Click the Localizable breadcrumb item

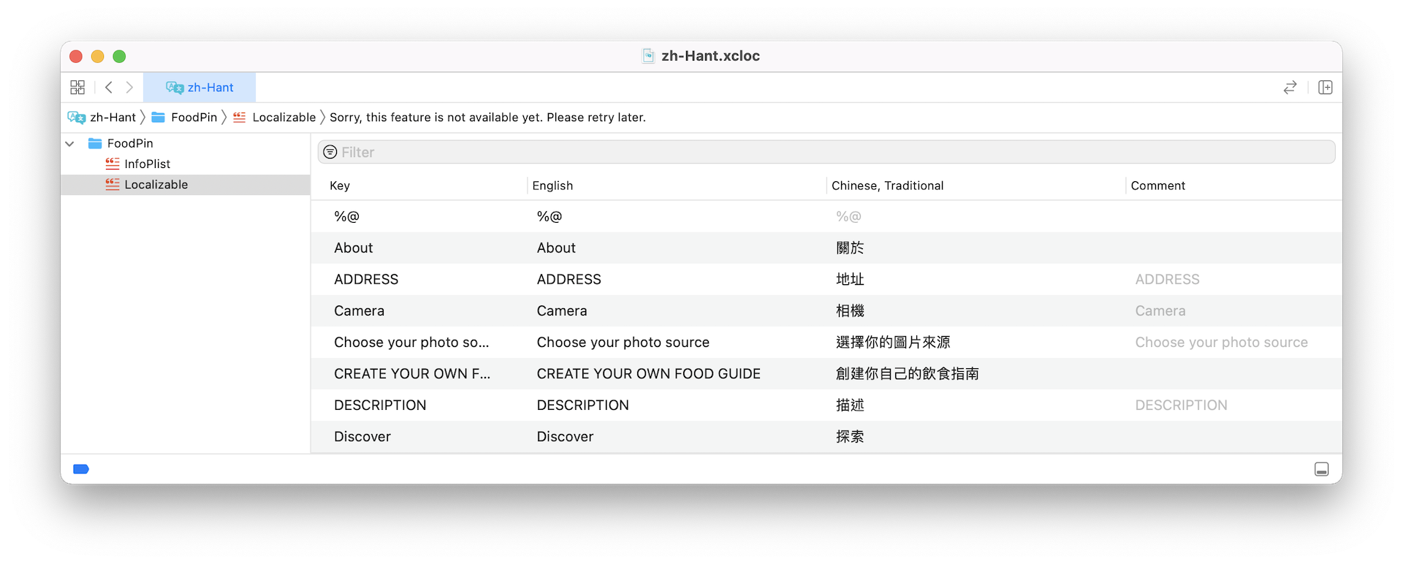pos(284,118)
